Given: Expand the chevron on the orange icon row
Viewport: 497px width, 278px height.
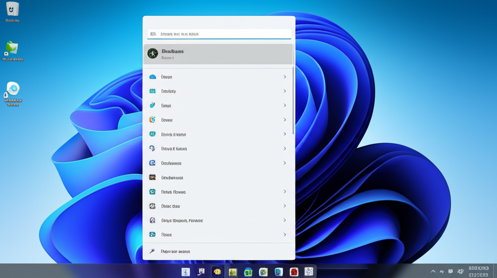Looking at the screenshot, I should [x=284, y=120].
